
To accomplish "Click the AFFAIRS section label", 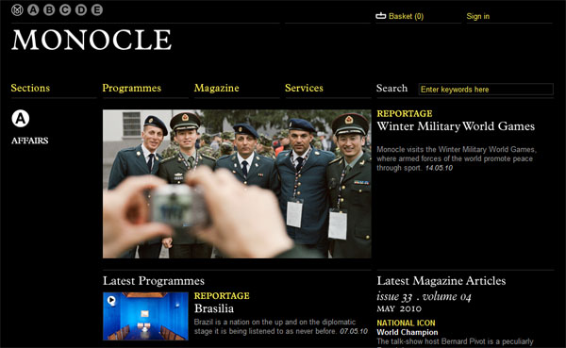I will [x=29, y=141].
